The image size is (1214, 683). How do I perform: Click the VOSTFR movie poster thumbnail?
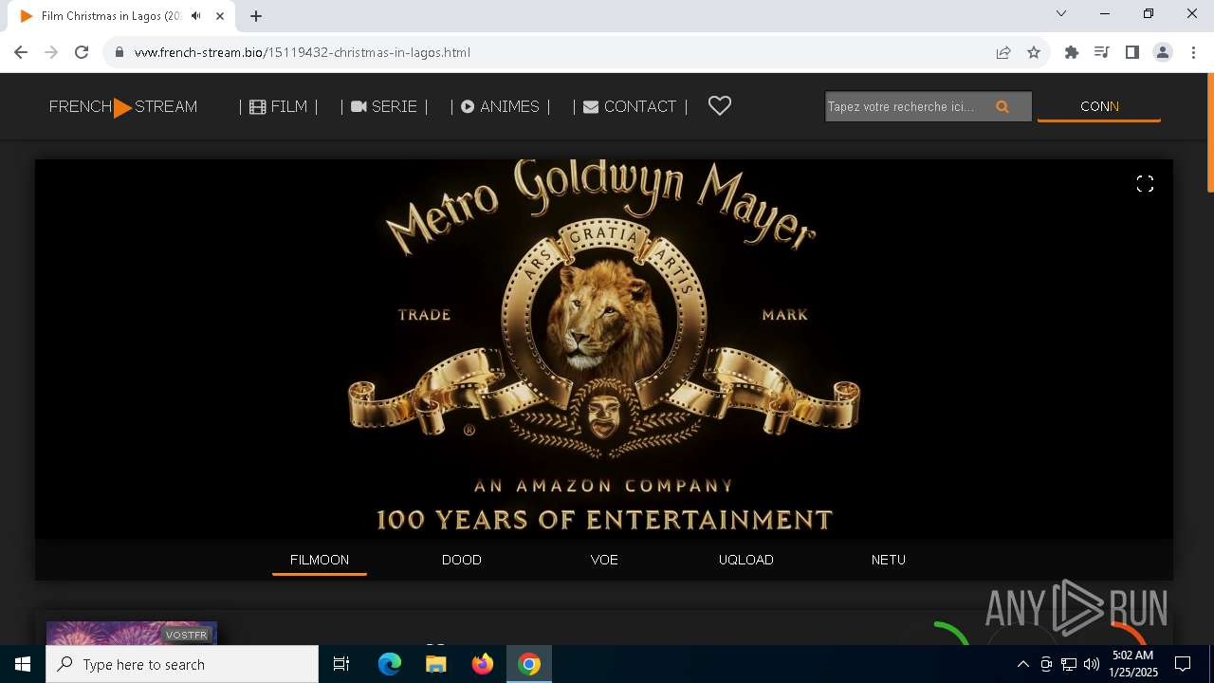coord(132,633)
